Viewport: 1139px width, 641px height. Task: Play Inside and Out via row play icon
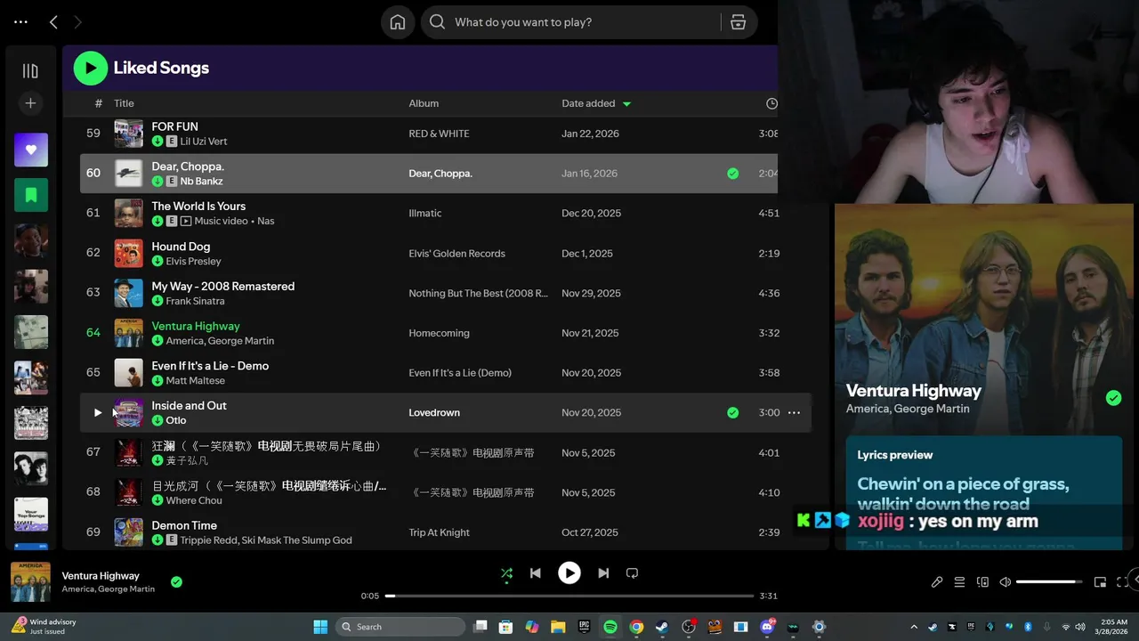tap(98, 412)
